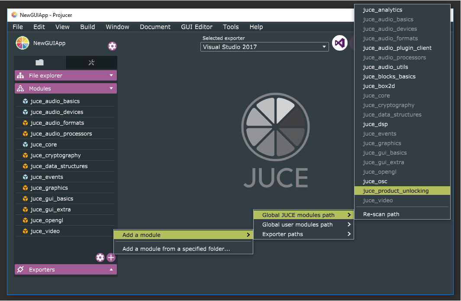Click the File explorer tree icon
This screenshot has height=301, width=461.
(20, 76)
